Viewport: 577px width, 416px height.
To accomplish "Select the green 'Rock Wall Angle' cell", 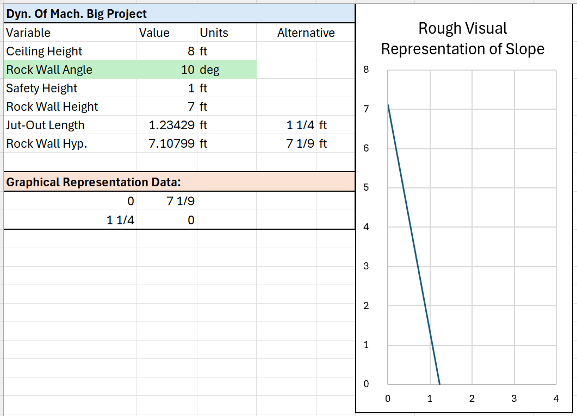I will pyautogui.click(x=70, y=70).
